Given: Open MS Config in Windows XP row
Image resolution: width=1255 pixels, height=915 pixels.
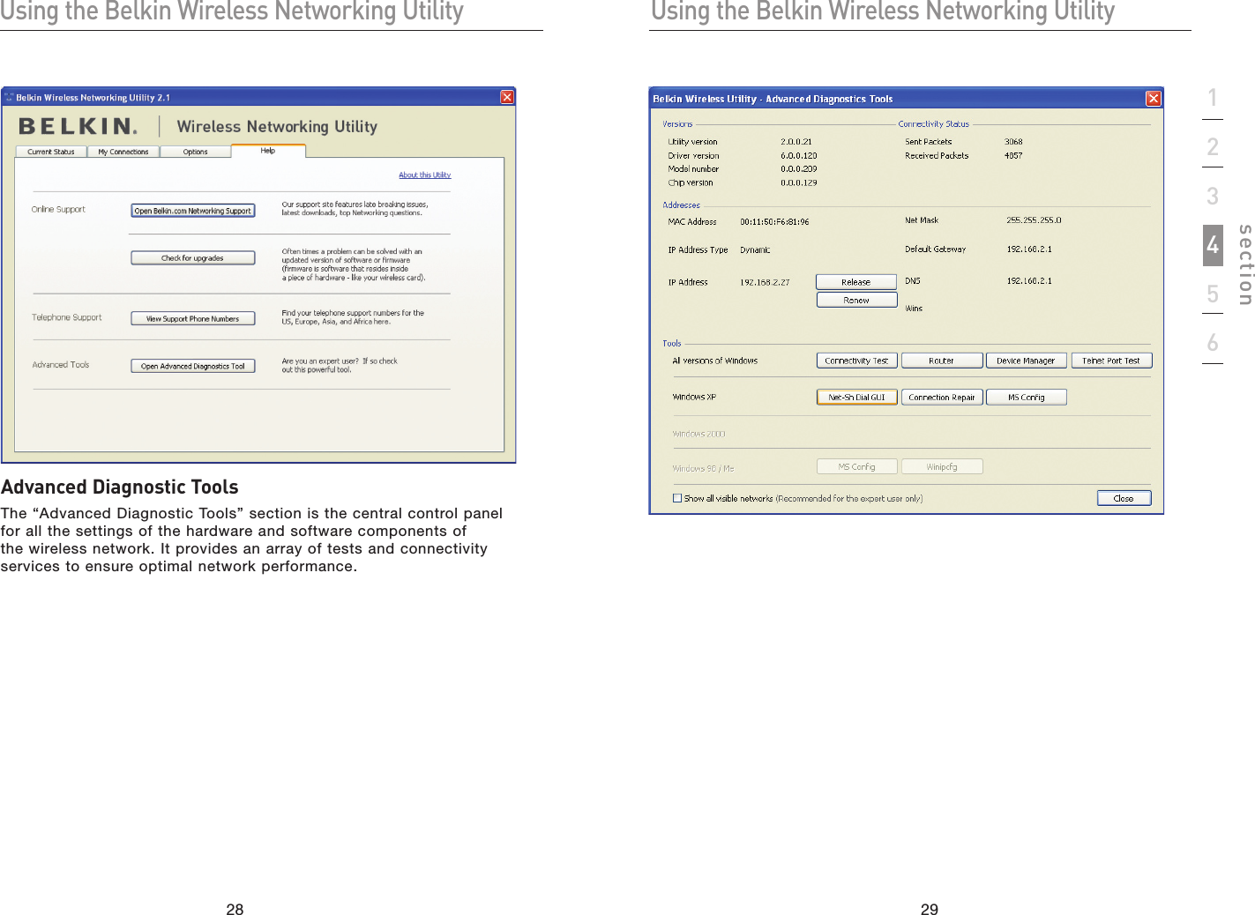Looking at the screenshot, I should point(1026,397).
